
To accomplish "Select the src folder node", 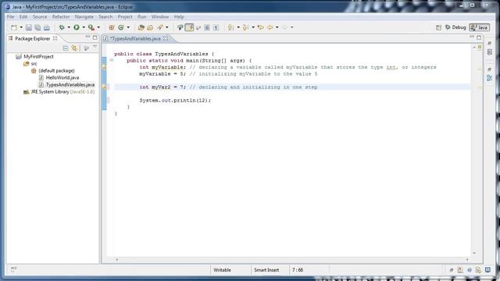I will pyautogui.click(x=34, y=64).
